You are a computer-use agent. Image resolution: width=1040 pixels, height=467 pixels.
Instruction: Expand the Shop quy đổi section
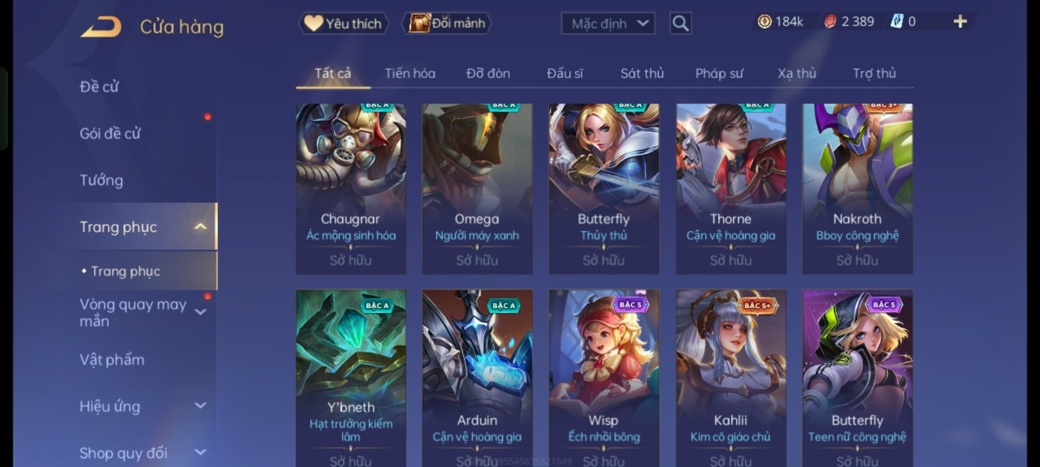(201, 452)
